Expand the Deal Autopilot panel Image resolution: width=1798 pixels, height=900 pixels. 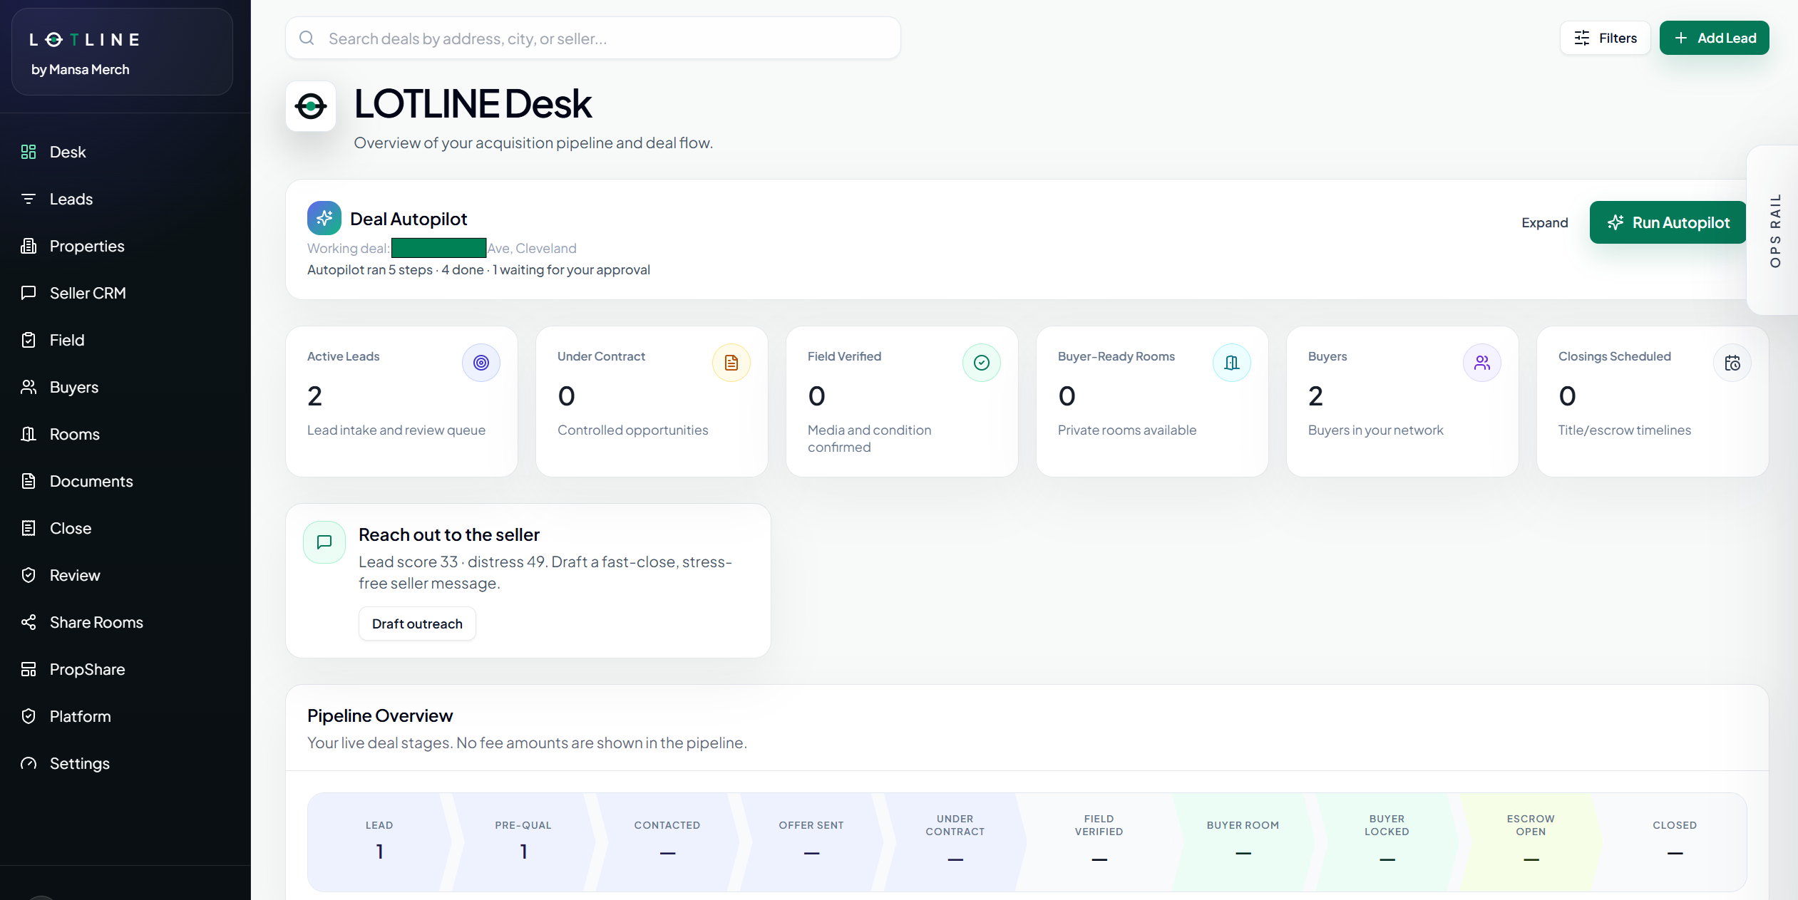[1545, 222]
